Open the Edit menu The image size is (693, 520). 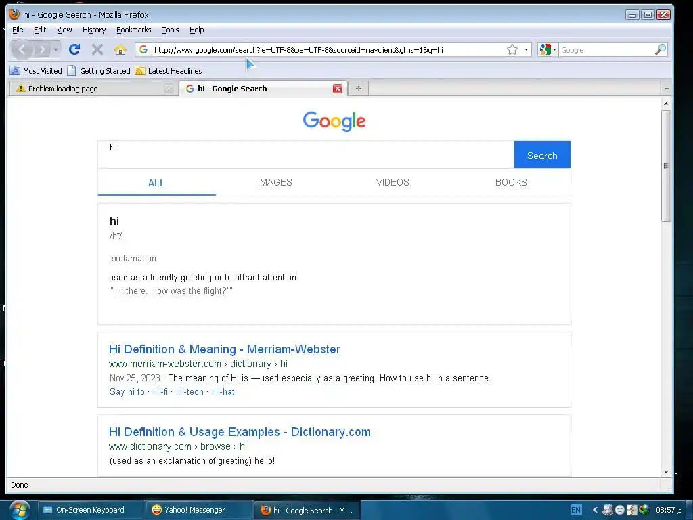point(40,30)
